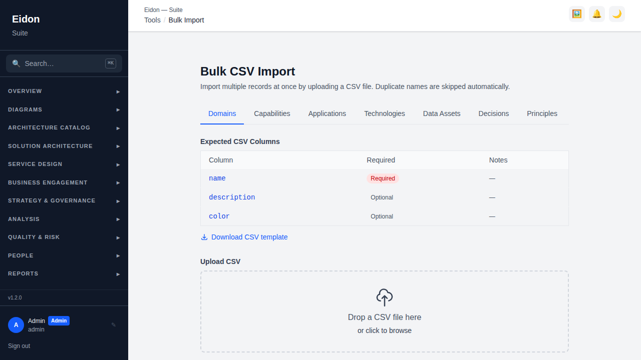
Task: Click the 'color' column cell
Action: [x=219, y=216]
